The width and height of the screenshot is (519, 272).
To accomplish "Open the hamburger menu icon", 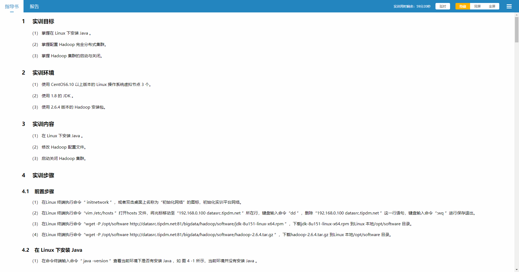I will point(509,6).
